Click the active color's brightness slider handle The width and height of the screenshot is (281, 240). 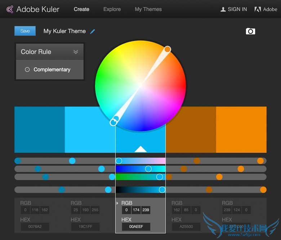(162, 190)
